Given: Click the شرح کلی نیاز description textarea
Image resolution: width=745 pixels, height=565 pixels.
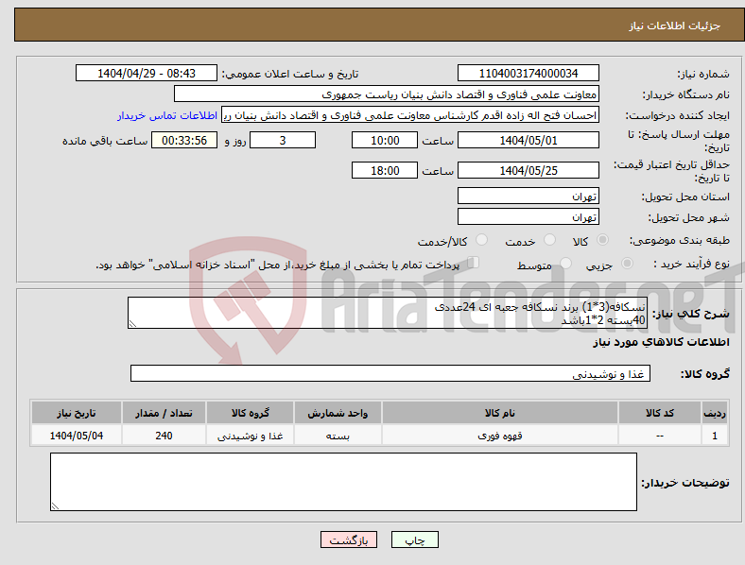Looking at the screenshot, I should point(388,313).
